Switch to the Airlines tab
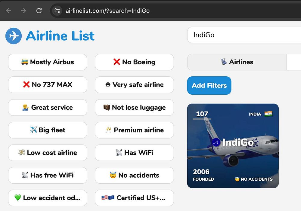 237,62
